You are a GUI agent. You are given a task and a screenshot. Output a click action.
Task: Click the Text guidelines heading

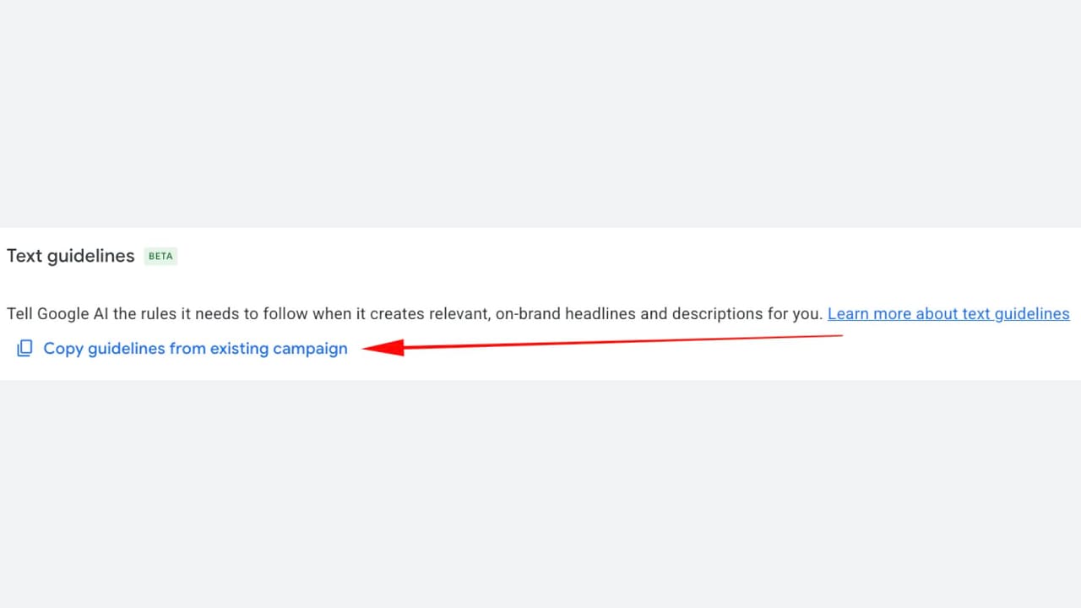(70, 256)
